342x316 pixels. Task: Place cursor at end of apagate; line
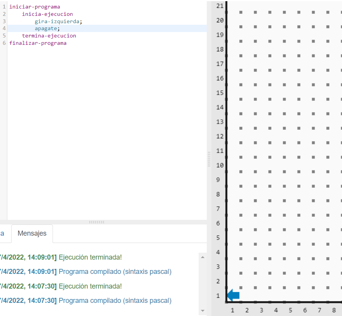pyautogui.click(x=61, y=29)
